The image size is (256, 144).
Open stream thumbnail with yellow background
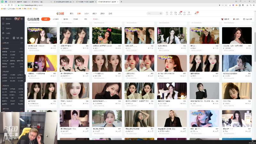click(42, 63)
